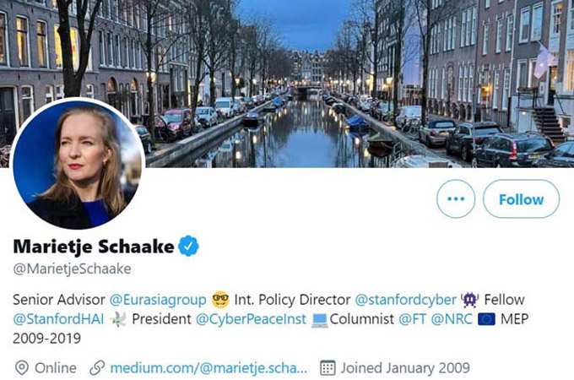Click the laptop emoji before Columnist
Screen dimensions: 574x380
tap(319, 319)
